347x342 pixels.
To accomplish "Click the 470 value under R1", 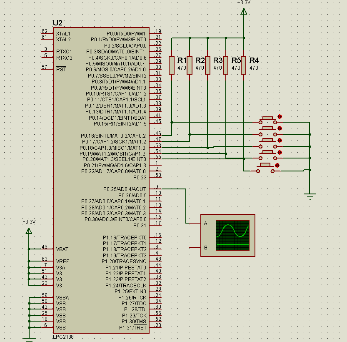I will coord(182,68).
